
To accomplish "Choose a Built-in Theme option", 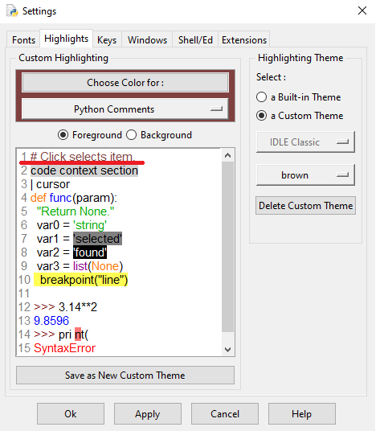I will (x=261, y=97).
